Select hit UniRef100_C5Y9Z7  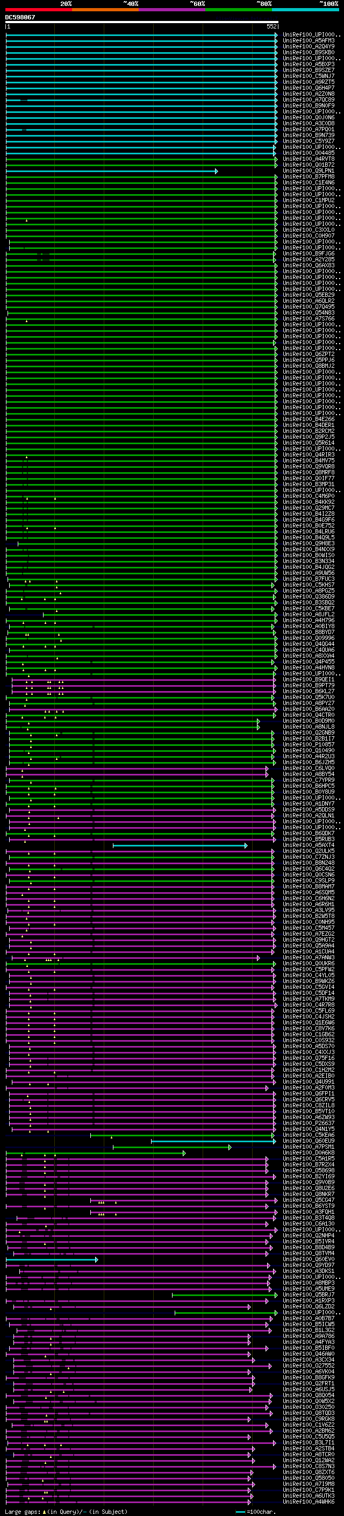pos(309,141)
